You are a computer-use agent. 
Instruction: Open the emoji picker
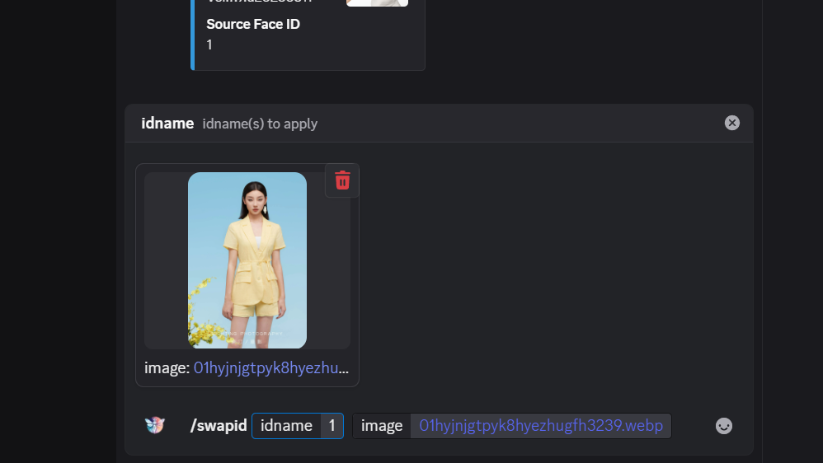pos(724,426)
